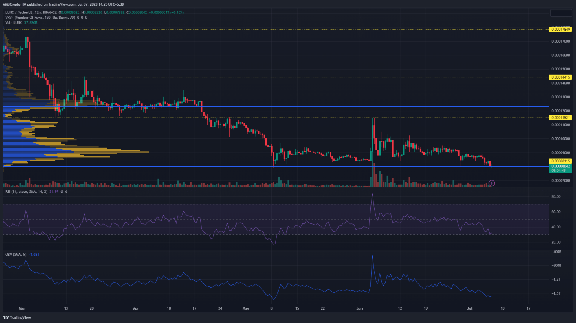576x323 pixels.
Task: Click the June 5 RSI spike peak
Action: tap(372, 194)
